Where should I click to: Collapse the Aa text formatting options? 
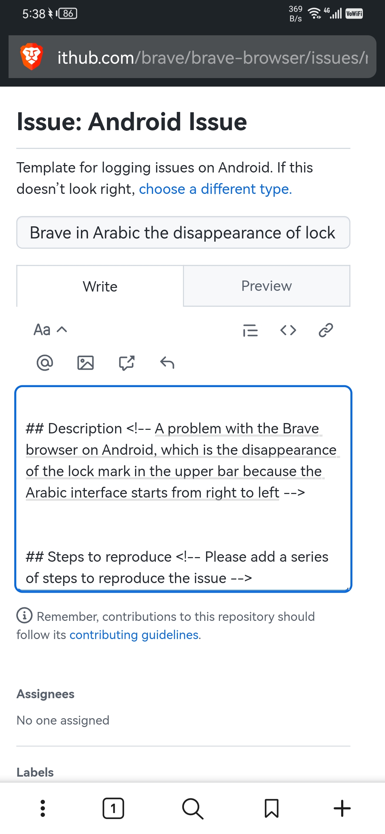pos(50,330)
